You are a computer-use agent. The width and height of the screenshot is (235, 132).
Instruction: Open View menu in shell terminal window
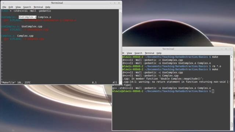coord(129,53)
